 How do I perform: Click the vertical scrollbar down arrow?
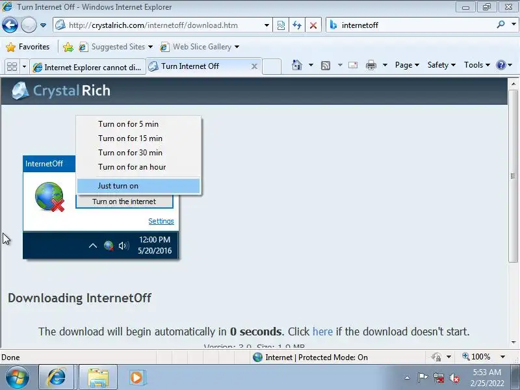click(513, 343)
